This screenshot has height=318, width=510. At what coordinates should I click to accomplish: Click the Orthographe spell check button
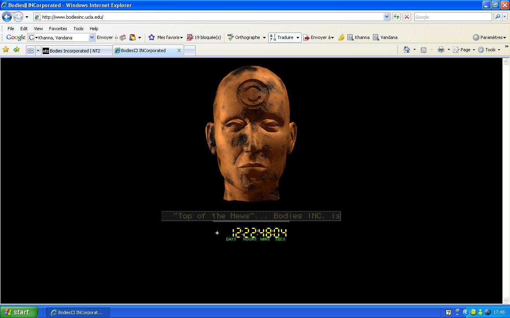243,37
